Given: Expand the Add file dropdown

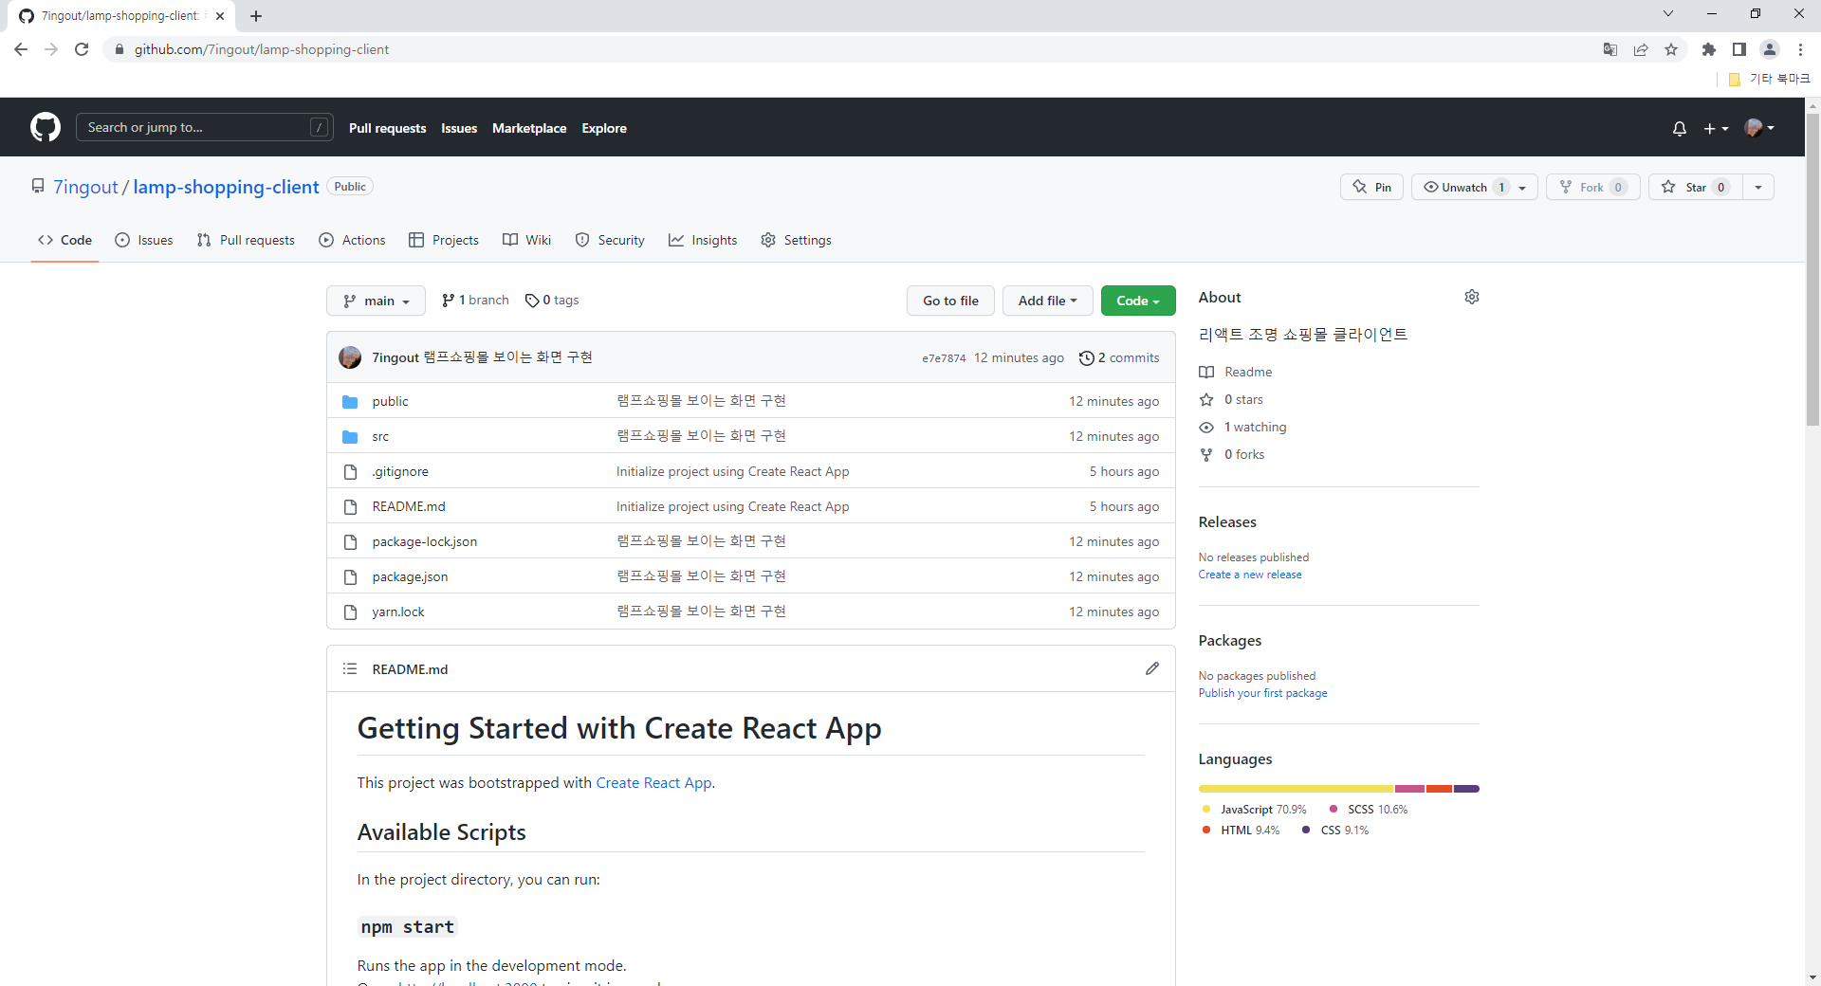Looking at the screenshot, I should [1047, 301].
